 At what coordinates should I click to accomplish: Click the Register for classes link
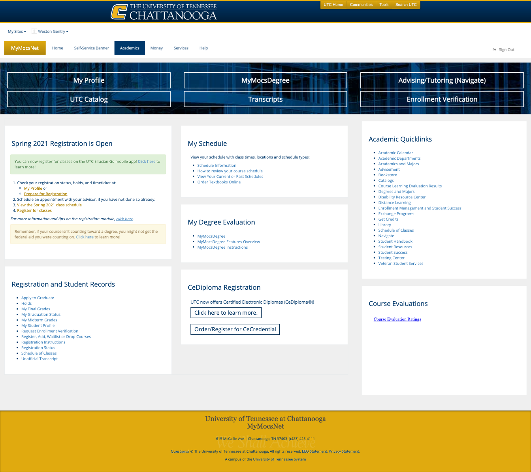coord(34,211)
